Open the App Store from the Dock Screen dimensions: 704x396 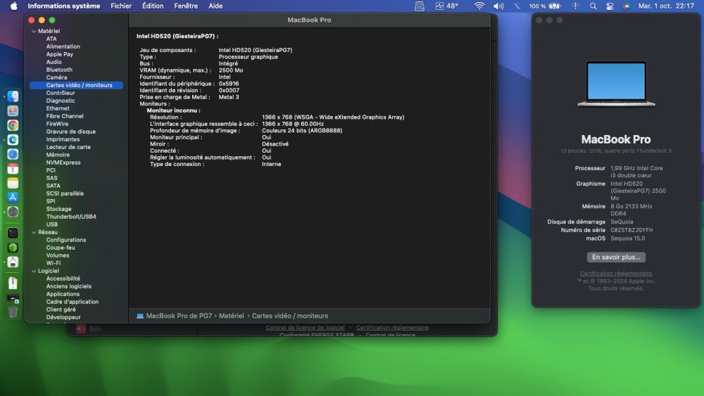(x=13, y=198)
